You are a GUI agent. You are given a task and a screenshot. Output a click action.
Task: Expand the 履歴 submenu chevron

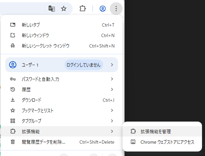tap(112, 89)
